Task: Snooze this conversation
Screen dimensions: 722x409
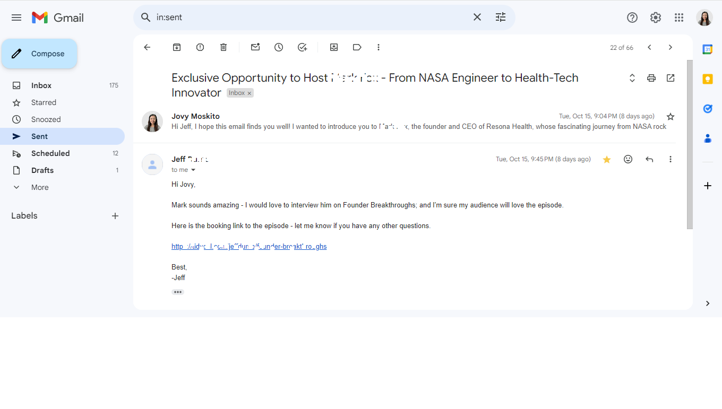Action: click(279, 47)
